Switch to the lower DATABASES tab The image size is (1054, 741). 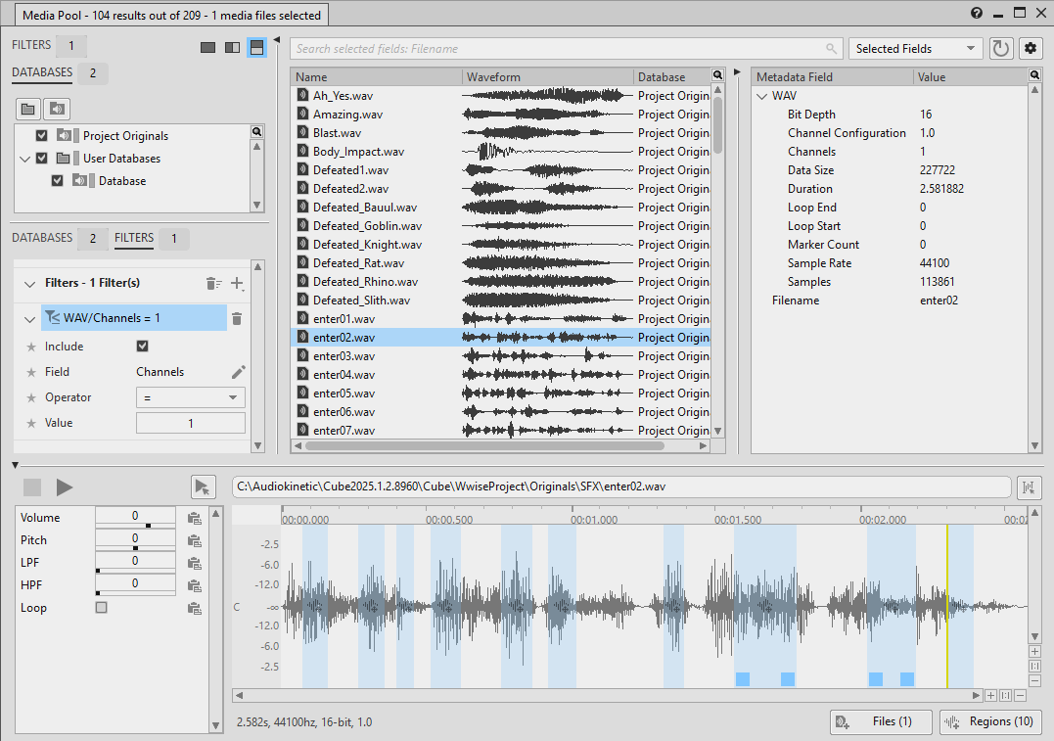click(42, 238)
